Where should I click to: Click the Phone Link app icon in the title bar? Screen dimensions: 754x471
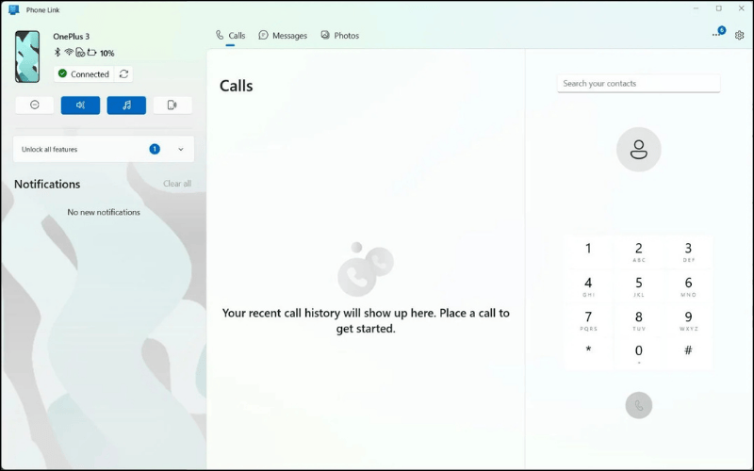[x=13, y=9]
